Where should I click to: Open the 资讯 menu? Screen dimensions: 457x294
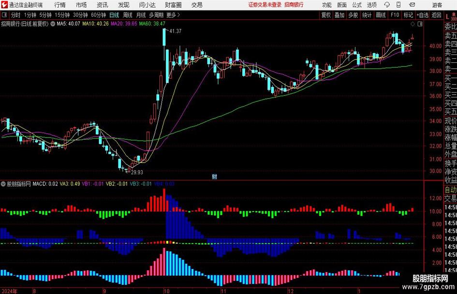click(x=103, y=5)
